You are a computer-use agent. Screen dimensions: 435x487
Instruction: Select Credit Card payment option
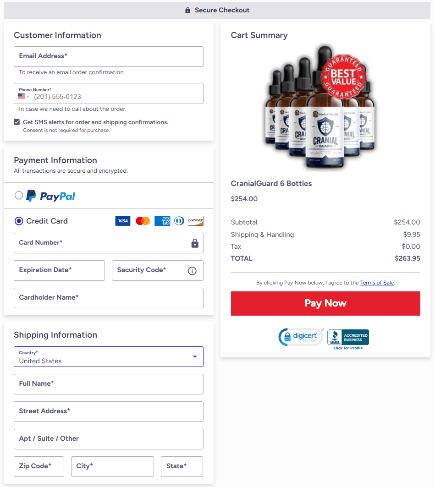click(19, 221)
